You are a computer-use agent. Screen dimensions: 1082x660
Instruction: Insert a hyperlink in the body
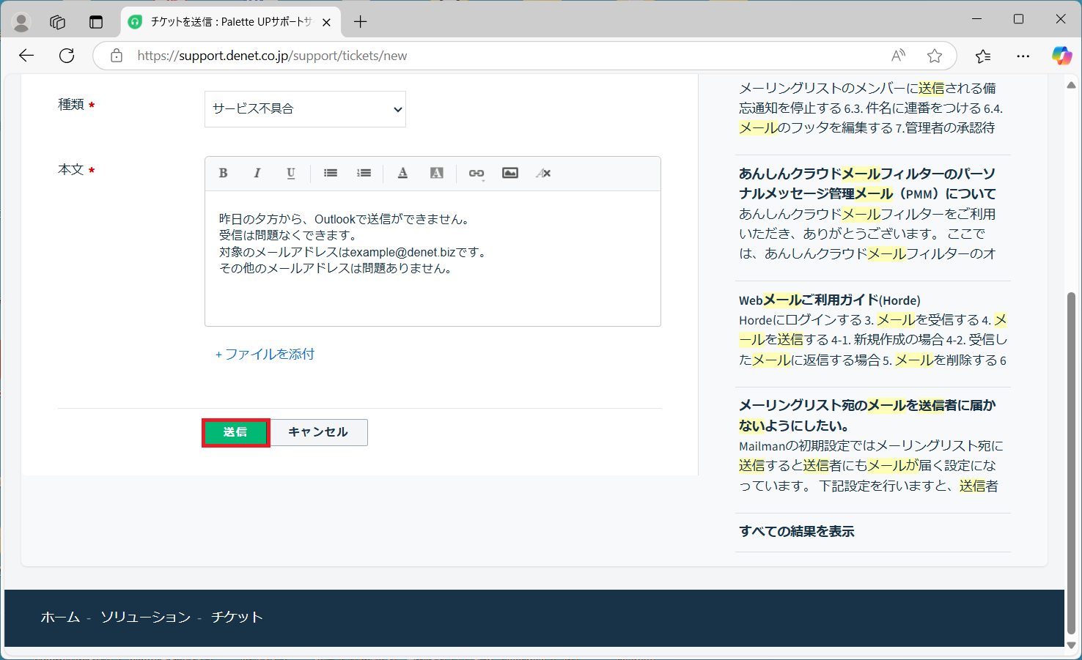[476, 173]
